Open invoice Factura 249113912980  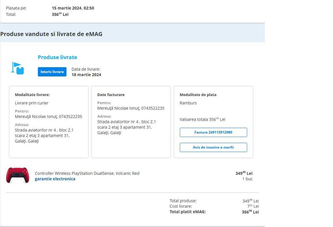(213, 132)
